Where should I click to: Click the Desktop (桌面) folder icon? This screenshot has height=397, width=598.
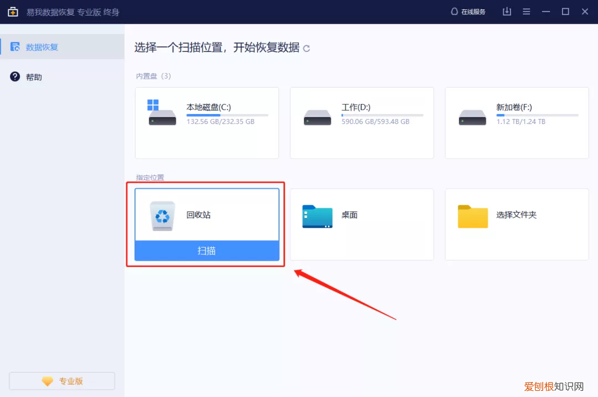tap(317, 216)
